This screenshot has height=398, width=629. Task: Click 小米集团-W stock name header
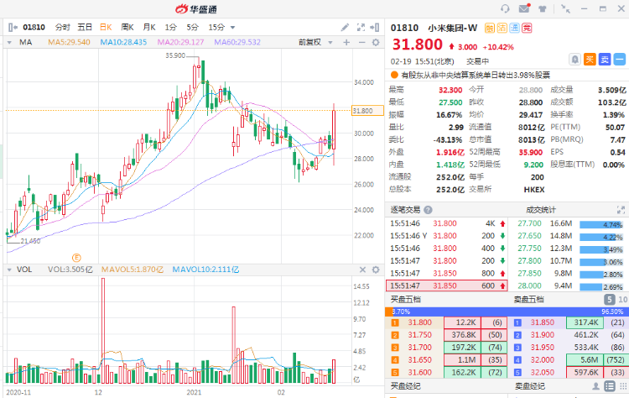click(x=453, y=28)
